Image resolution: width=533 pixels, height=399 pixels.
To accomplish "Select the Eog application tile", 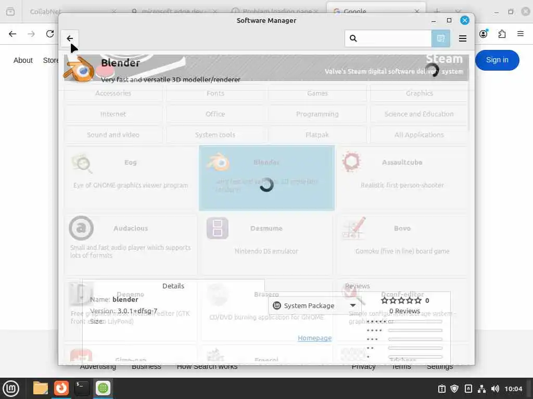I will click(131, 178).
